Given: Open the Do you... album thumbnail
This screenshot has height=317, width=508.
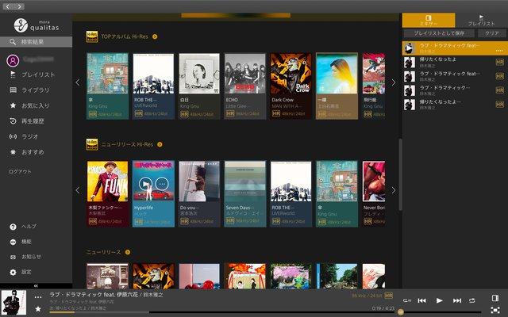Looking at the screenshot, I should point(199,181).
